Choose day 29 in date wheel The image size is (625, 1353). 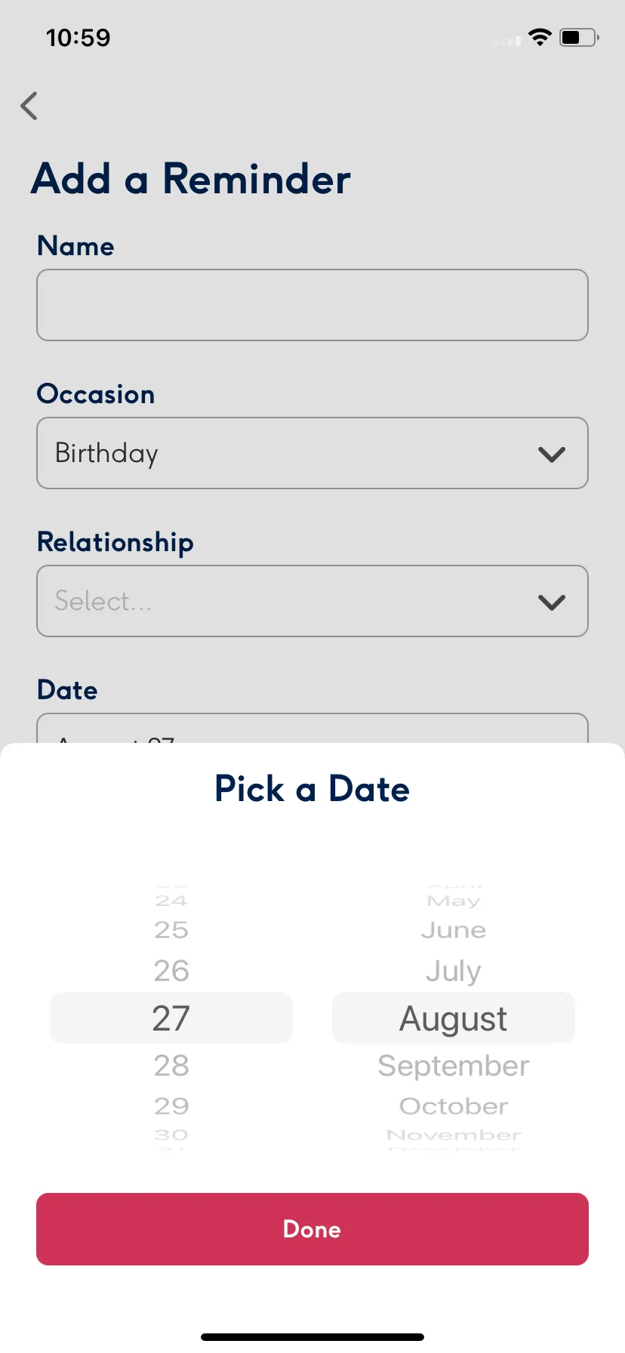point(171,1106)
